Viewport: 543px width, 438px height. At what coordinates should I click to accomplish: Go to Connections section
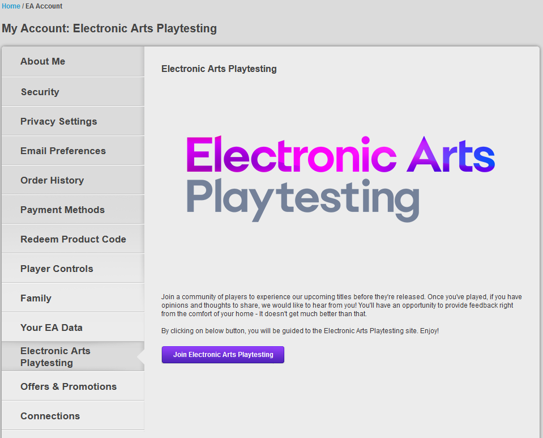72,415
